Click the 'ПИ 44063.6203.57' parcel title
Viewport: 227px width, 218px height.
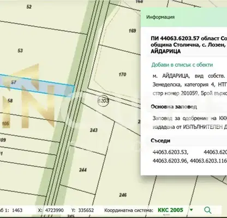click(x=176, y=39)
